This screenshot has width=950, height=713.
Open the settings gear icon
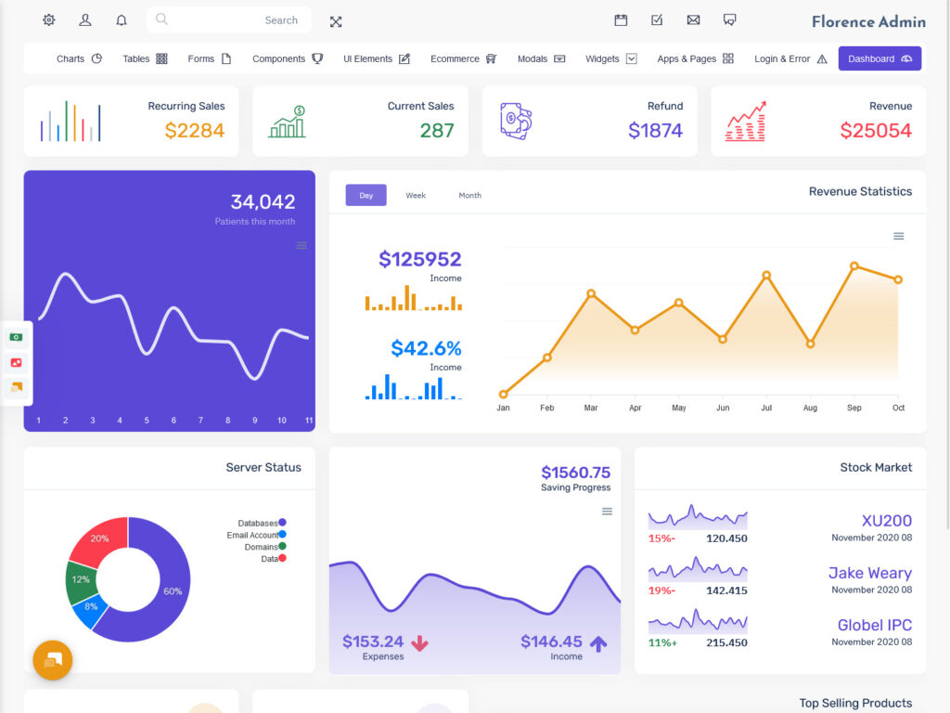coord(48,20)
